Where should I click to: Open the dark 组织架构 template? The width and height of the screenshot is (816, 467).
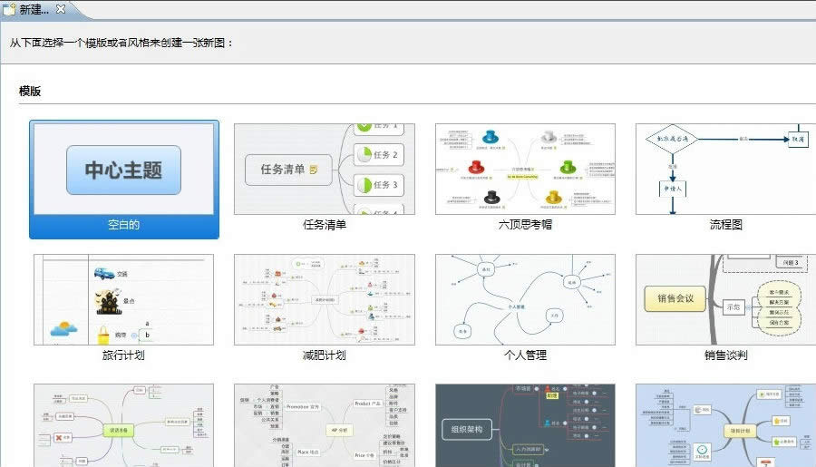point(525,425)
